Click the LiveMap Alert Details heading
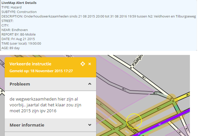This screenshot has height=136, width=203. point(19,3)
